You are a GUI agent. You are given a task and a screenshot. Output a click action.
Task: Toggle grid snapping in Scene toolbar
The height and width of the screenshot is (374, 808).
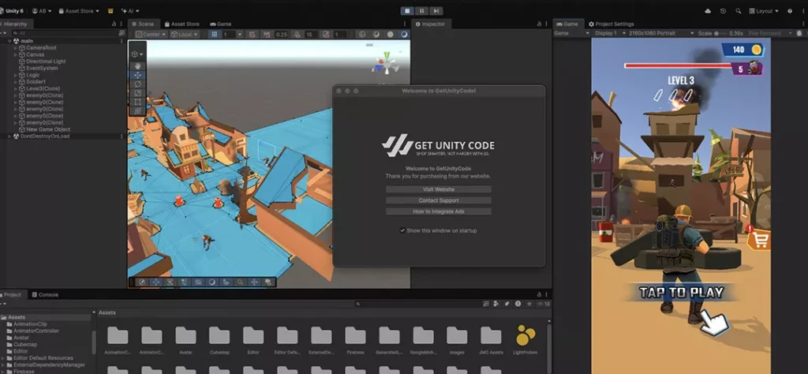252,35
